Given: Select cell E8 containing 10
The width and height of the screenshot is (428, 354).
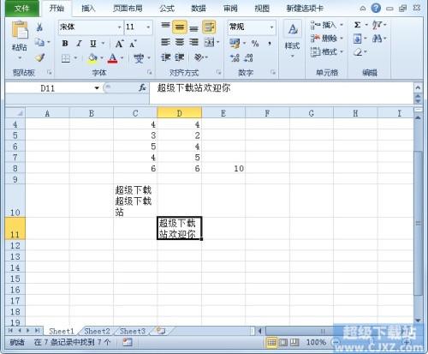Looking at the screenshot, I should (223, 168).
